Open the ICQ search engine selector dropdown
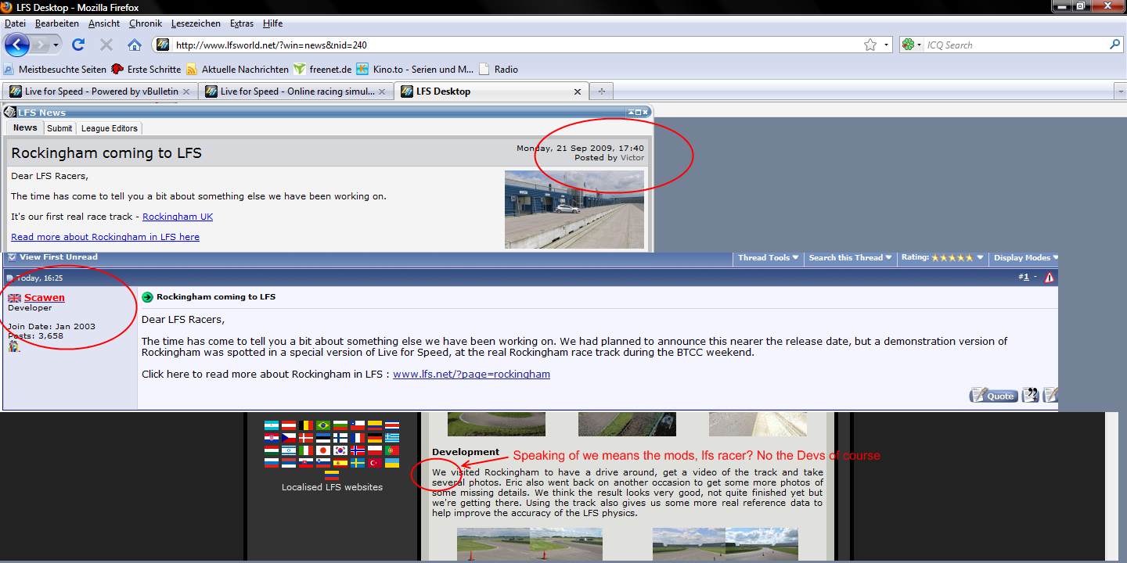Screen dimensions: 1127x563 (x=913, y=45)
